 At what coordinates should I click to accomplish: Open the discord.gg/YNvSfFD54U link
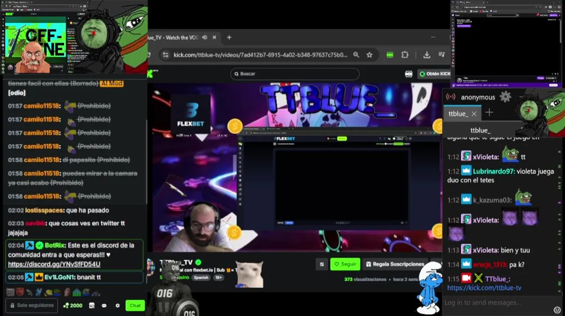(x=54, y=264)
